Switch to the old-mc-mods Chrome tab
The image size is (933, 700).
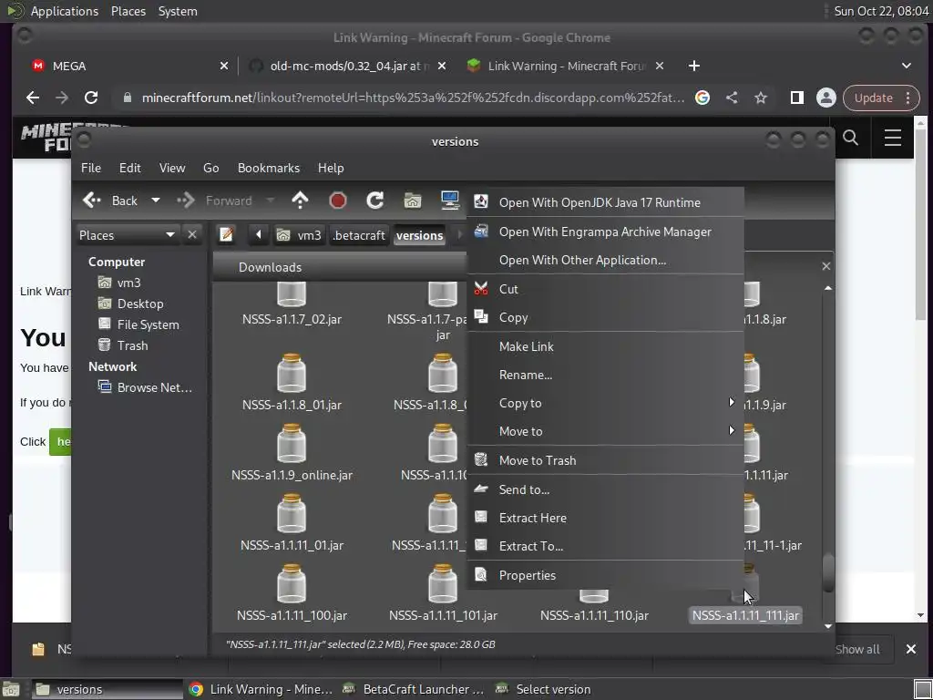tap(346, 66)
